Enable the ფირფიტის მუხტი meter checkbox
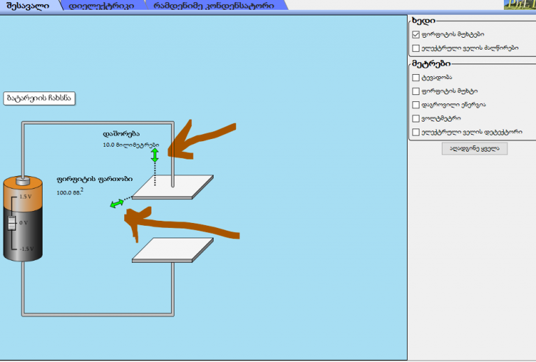536x362 pixels. coord(416,92)
